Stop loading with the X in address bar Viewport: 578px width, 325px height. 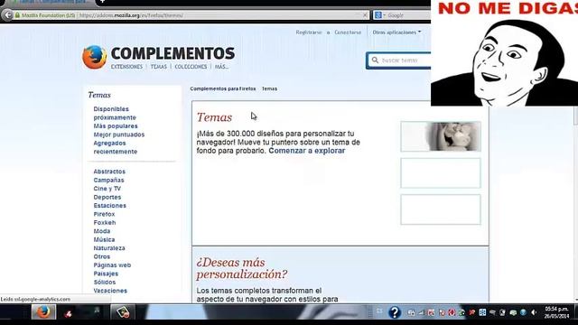point(365,15)
